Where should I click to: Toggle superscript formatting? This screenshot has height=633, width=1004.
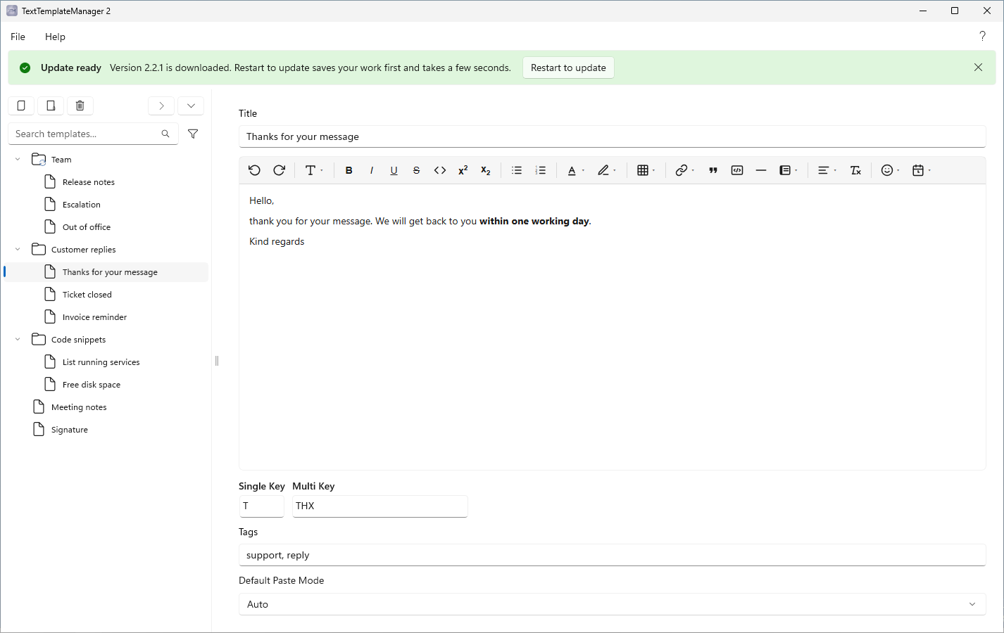[463, 170]
